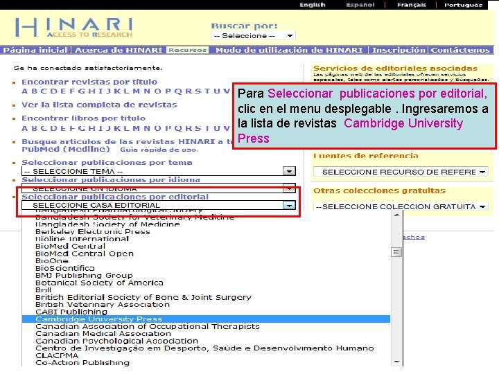Viewport: 499px width, 374px height.
Task: Open Guía rápida de uso link
Action: [x=159, y=150]
